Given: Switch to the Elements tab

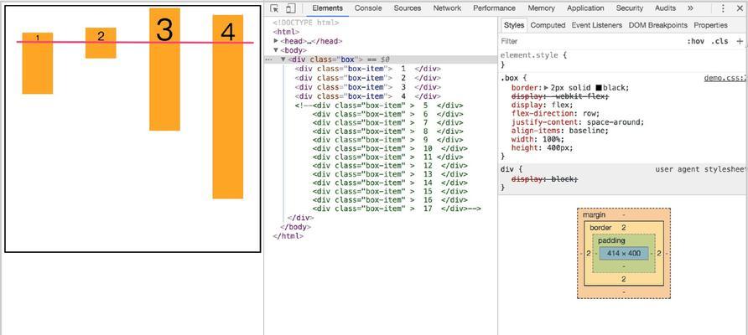Looking at the screenshot, I should 327,8.
